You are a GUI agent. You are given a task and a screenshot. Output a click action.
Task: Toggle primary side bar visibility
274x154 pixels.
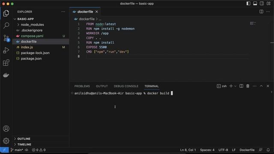[x=248, y=3]
